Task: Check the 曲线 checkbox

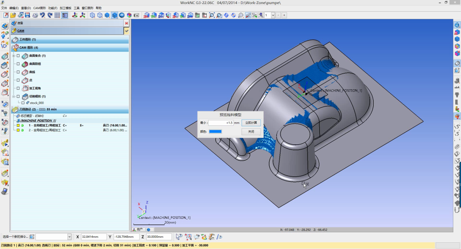Action: 18,72
